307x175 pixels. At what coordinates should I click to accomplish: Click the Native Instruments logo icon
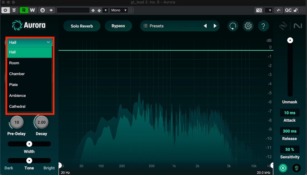298,26
